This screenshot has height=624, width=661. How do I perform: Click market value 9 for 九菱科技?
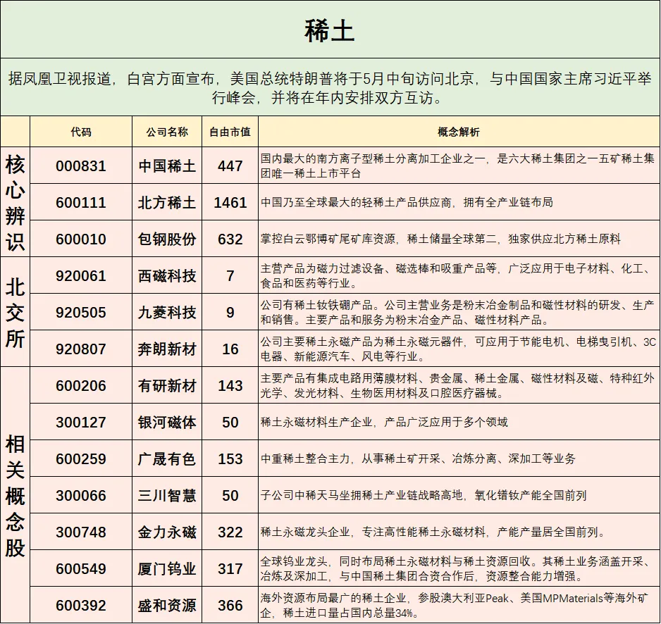(x=230, y=313)
